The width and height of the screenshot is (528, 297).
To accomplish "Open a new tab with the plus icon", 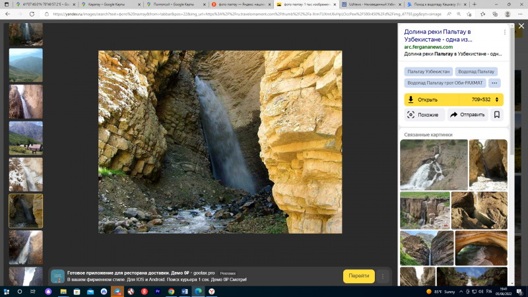I will 475,5.
